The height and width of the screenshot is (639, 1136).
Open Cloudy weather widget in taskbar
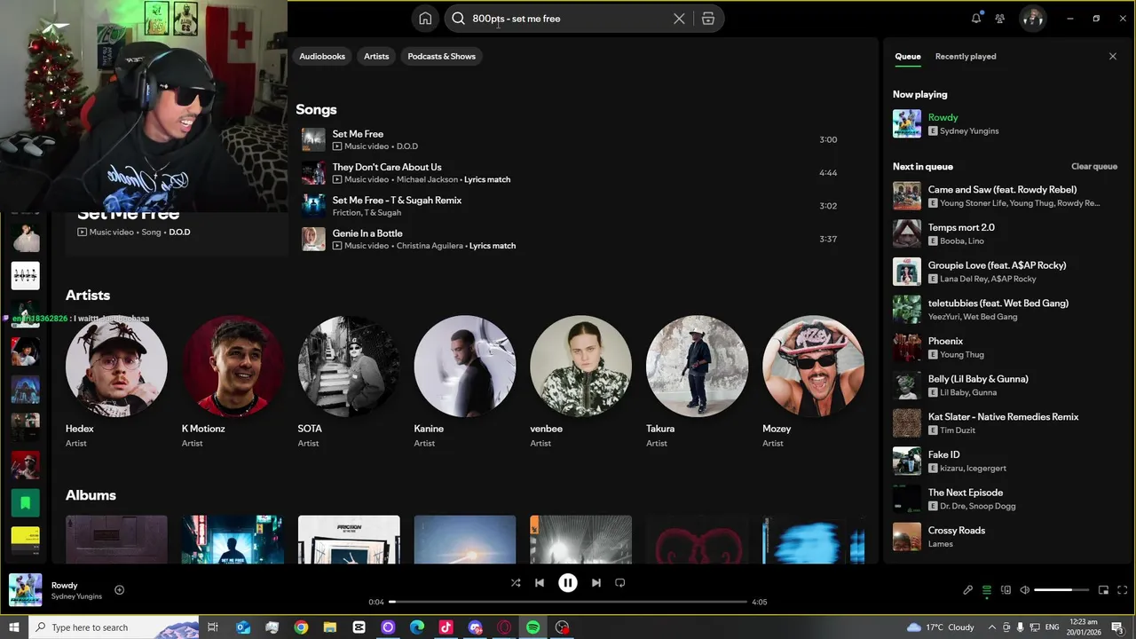[x=940, y=627]
